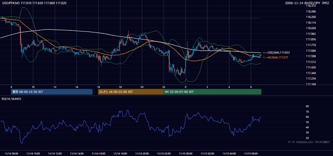Click the 200 SMA 117.653 label
The width and height of the screenshot is (333, 156).
(x=276, y=53)
